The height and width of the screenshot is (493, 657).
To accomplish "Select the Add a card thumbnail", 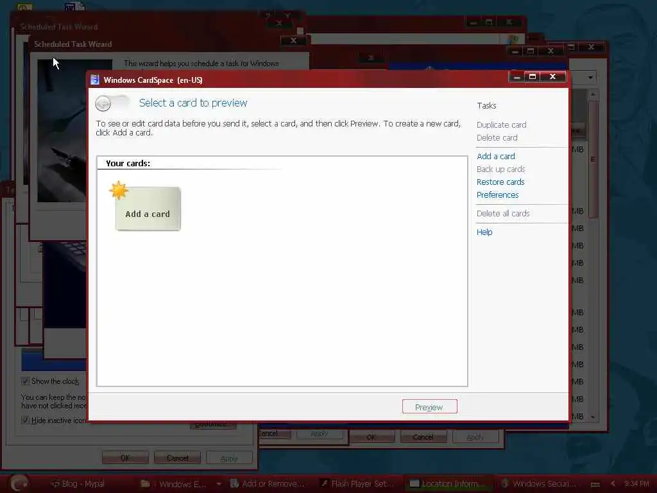I will 148,209.
